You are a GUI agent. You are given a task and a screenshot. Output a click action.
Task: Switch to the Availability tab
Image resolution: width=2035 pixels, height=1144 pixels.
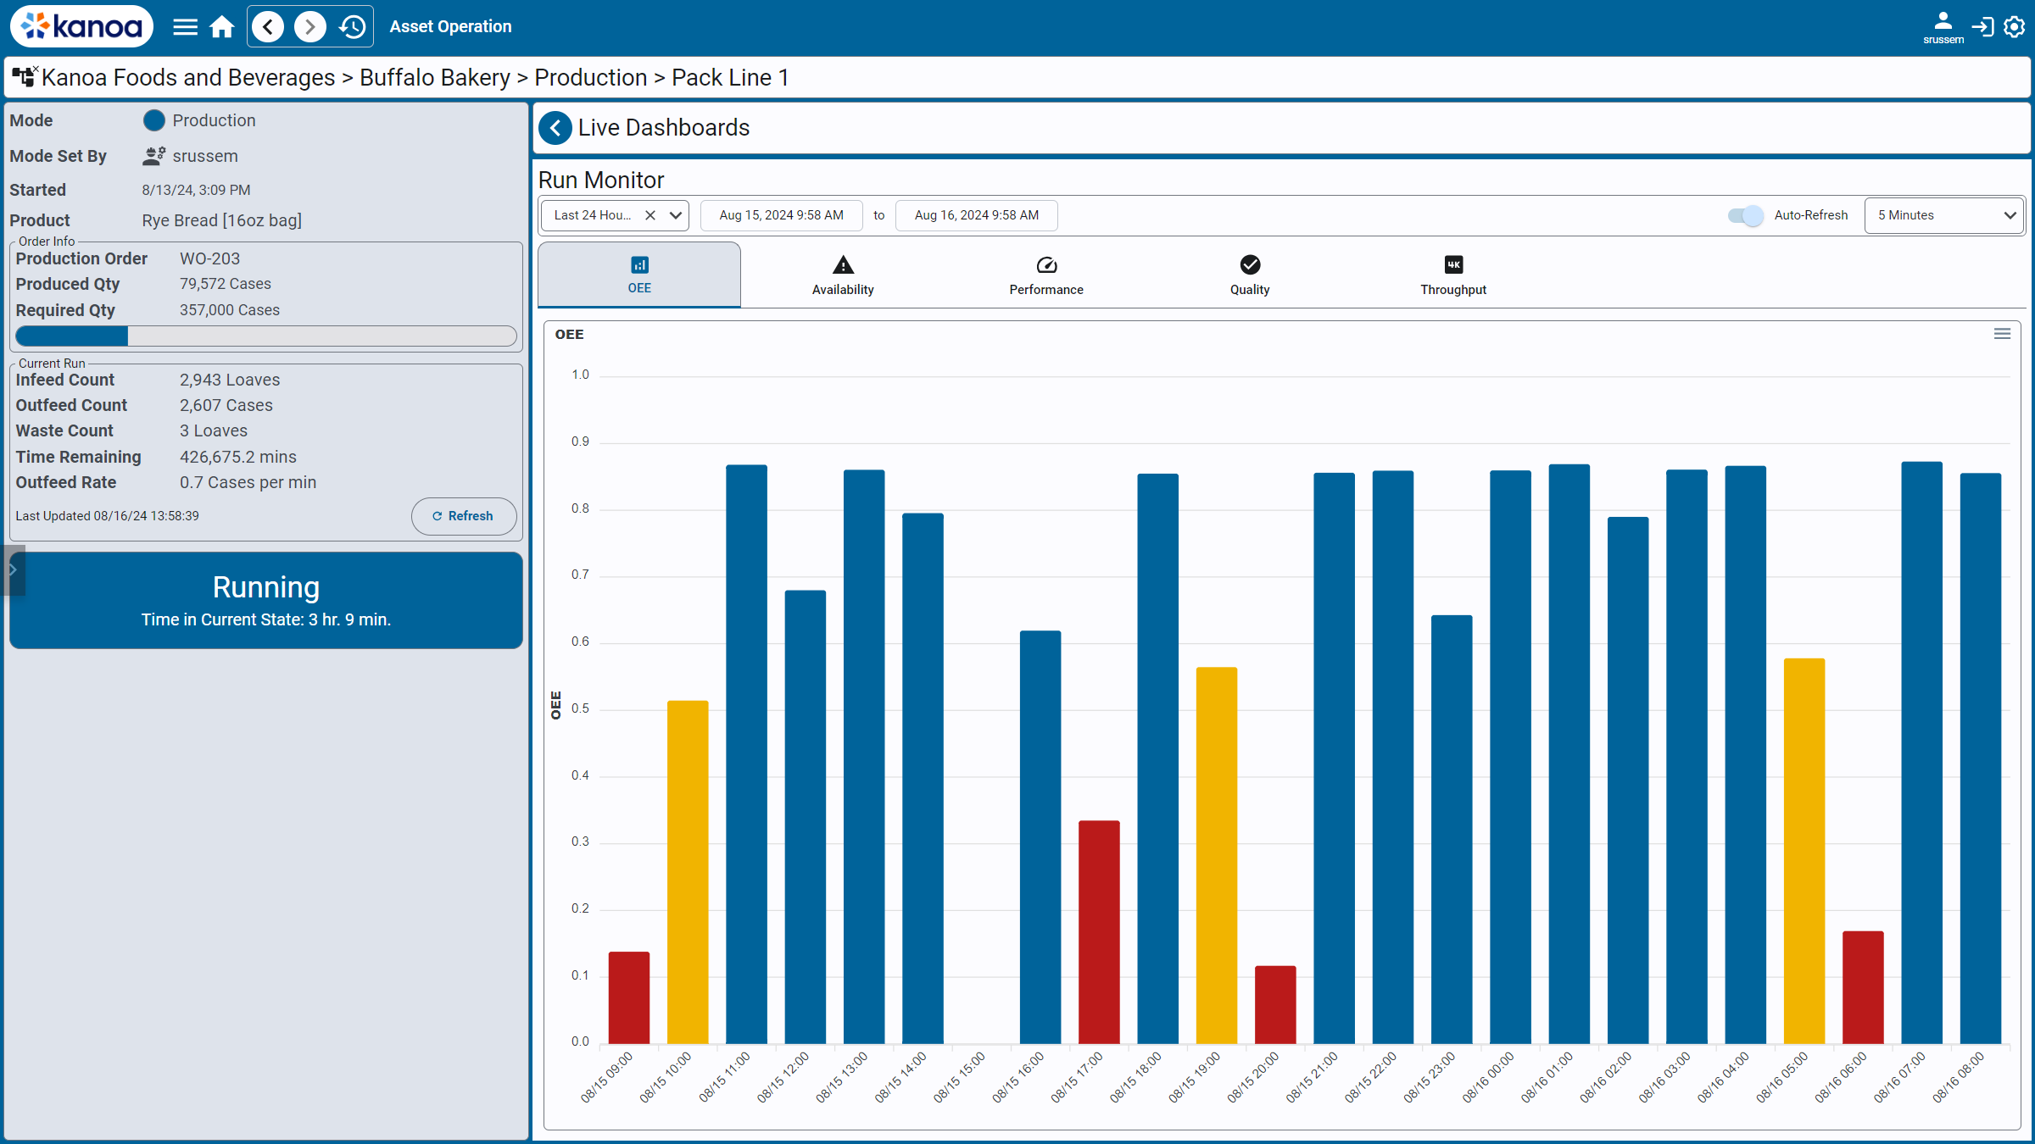[x=842, y=275]
